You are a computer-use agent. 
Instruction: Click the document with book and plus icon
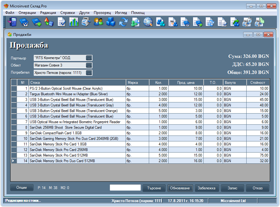pos(198,22)
